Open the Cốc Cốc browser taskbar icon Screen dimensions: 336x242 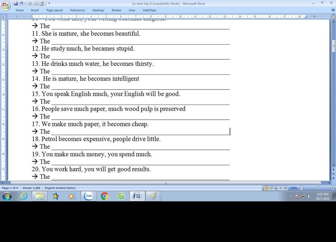pos(121,196)
